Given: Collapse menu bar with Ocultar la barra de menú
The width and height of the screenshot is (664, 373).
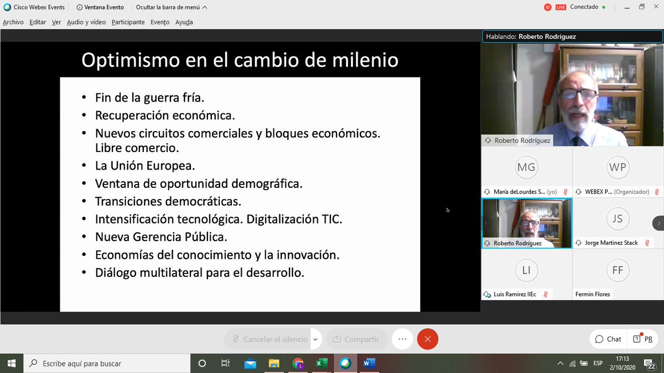Looking at the screenshot, I should [172, 7].
